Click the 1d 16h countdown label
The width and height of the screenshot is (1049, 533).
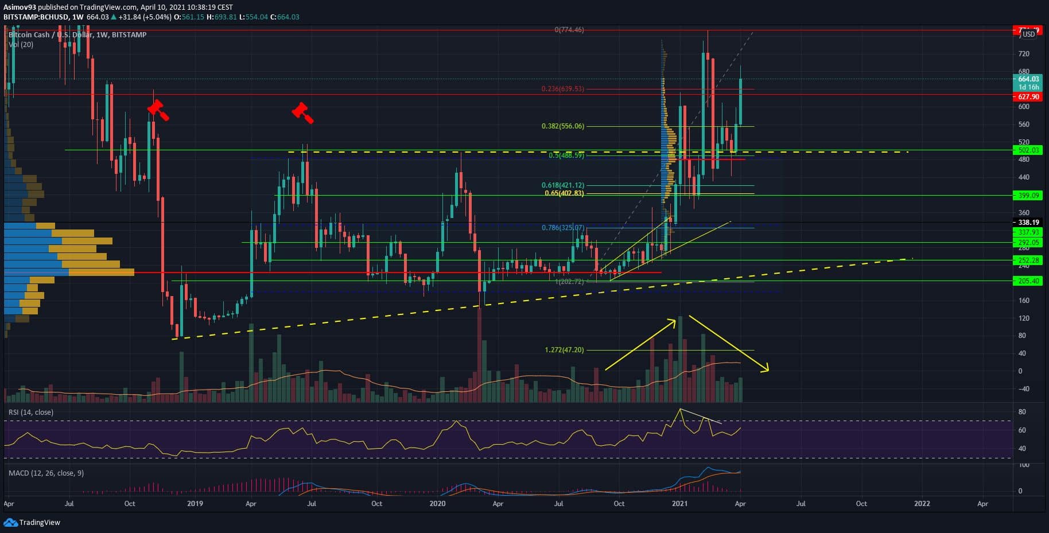pos(1028,87)
